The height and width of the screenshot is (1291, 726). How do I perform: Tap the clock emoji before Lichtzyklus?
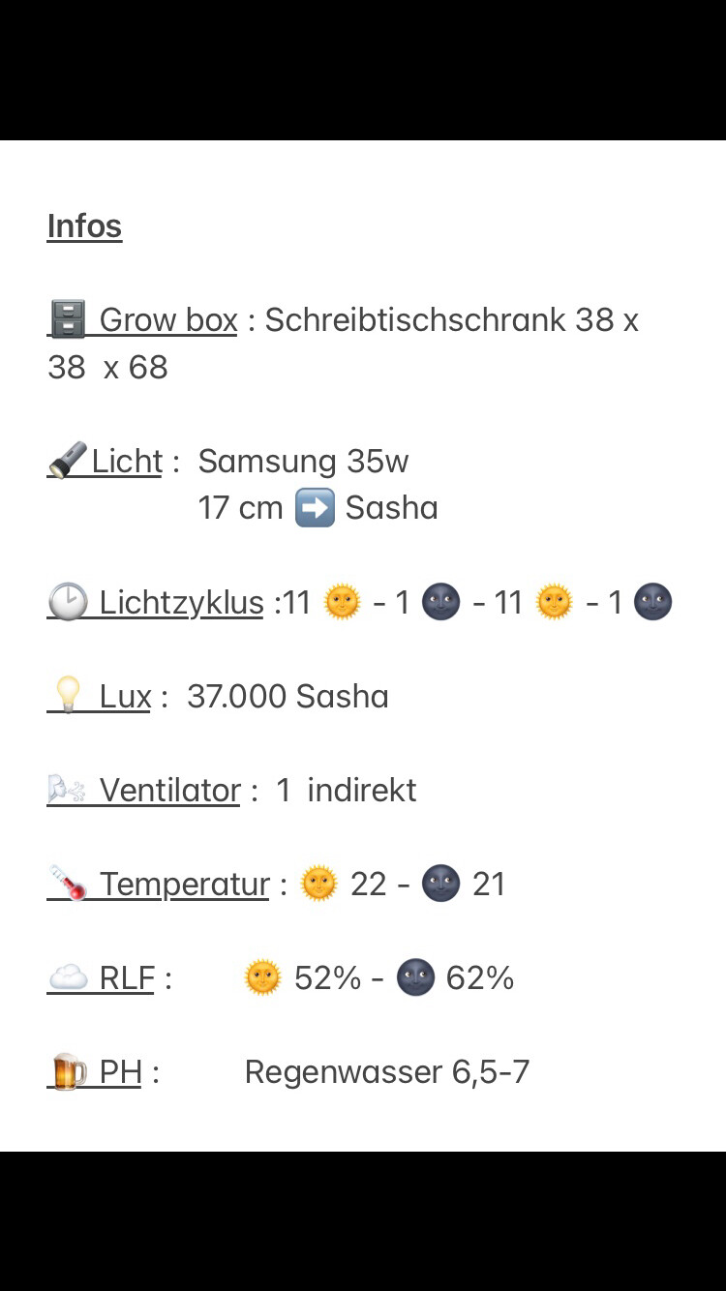coord(68,602)
